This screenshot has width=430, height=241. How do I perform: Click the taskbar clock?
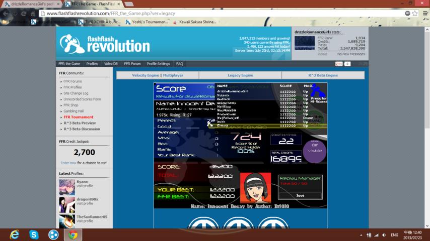[412, 235]
